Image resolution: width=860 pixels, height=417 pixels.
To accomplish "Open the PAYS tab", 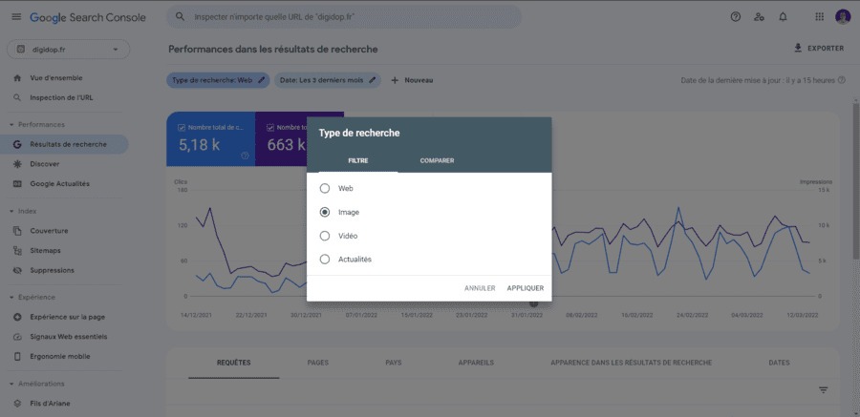I will (394, 363).
